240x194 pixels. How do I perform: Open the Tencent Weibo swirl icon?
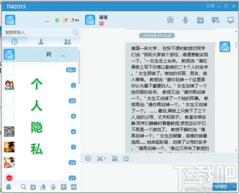point(53,187)
